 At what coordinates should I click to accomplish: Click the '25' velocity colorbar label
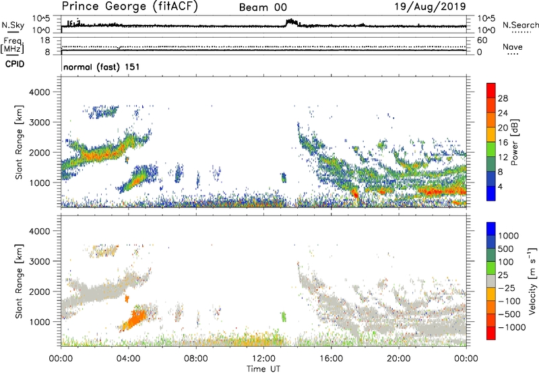(x=503, y=275)
